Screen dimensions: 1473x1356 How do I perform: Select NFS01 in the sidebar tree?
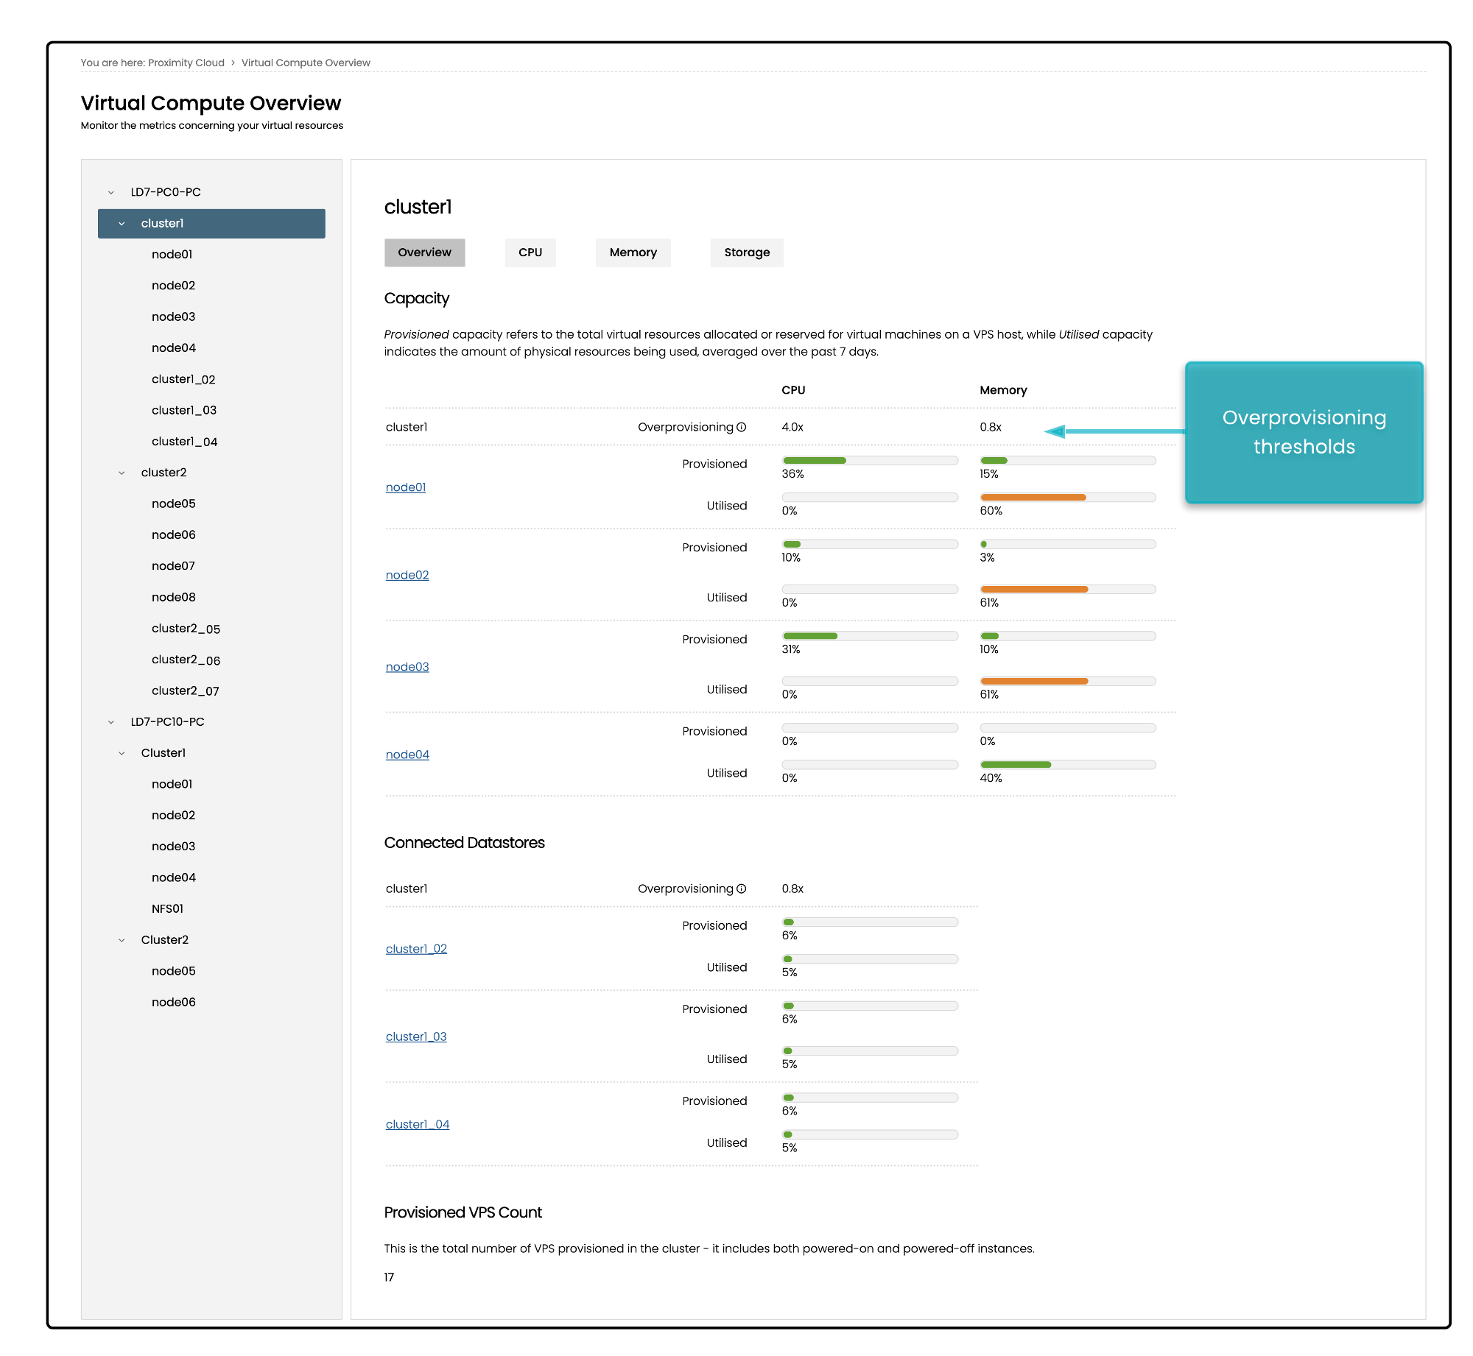167,909
